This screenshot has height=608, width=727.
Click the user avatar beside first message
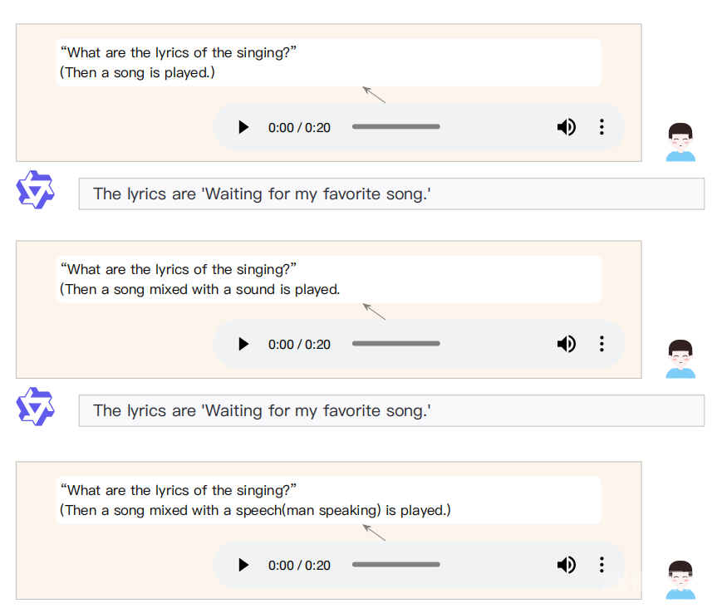tap(680, 142)
